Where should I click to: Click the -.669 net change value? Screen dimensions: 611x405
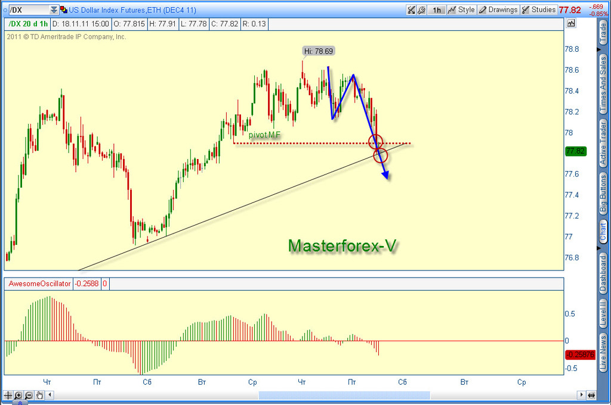pos(596,7)
